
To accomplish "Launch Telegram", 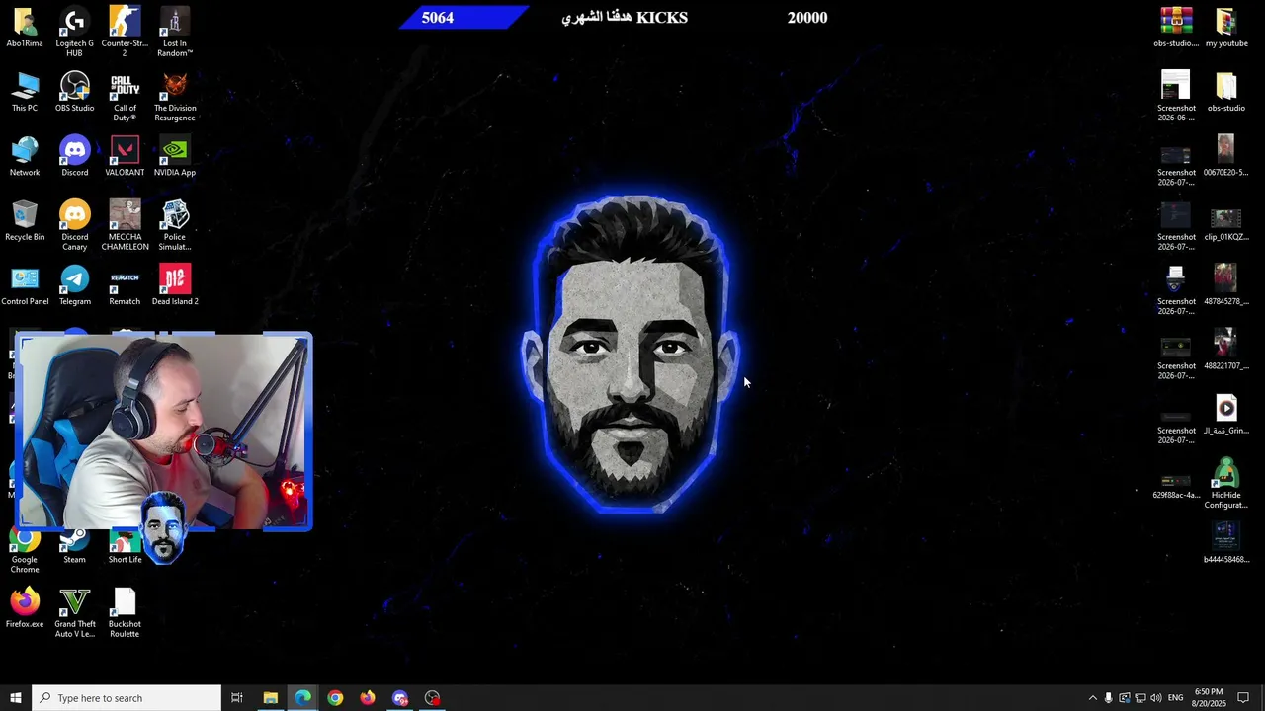I will (74, 286).
